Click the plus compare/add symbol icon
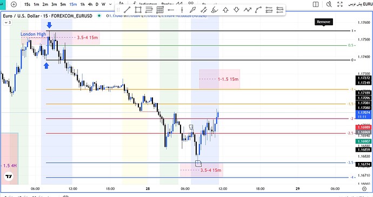 pos(14,4)
